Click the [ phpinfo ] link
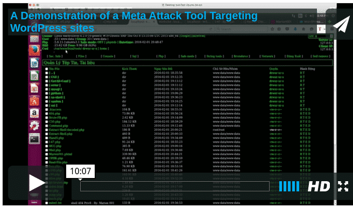This screenshot has height=208, width=353. click(x=111, y=42)
